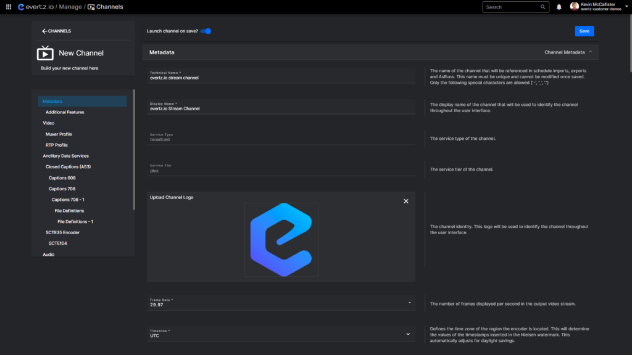Open notifications via the bell icon
The height and width of the screenshot is (355, 632).
point(558,7)
